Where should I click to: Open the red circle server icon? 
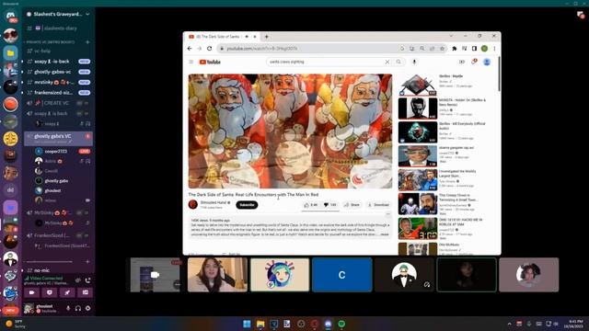10,104
